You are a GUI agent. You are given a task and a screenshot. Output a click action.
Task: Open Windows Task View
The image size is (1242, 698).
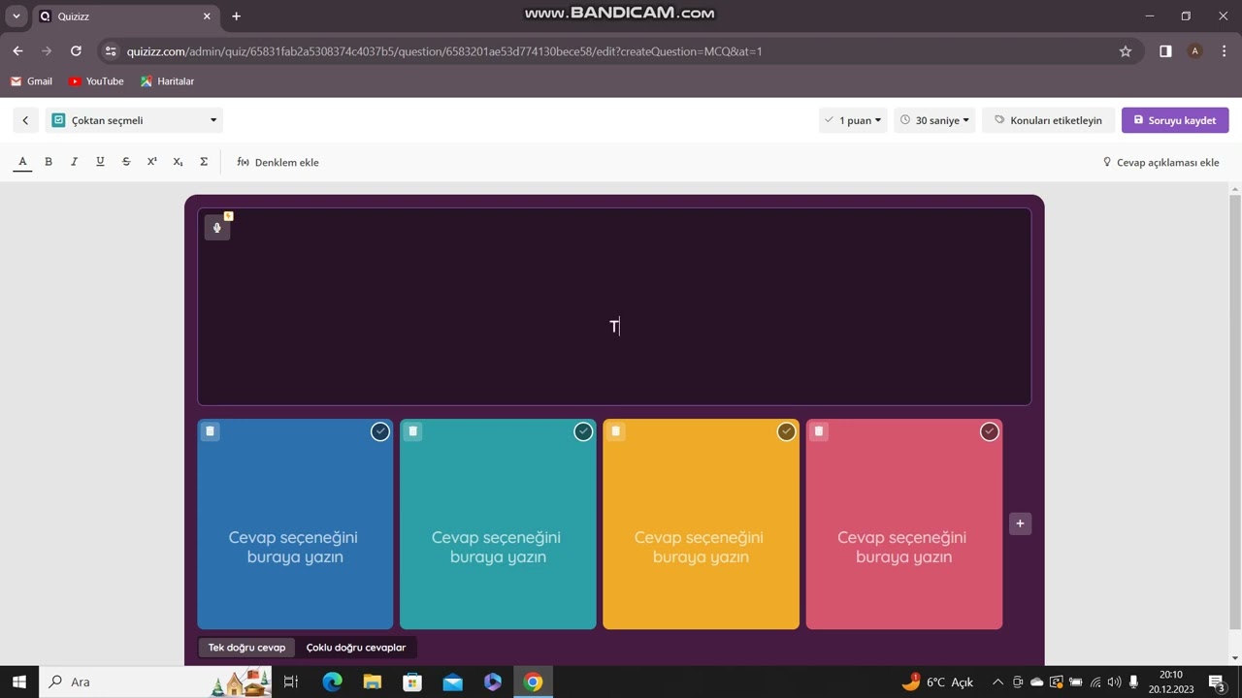point(291,682)
